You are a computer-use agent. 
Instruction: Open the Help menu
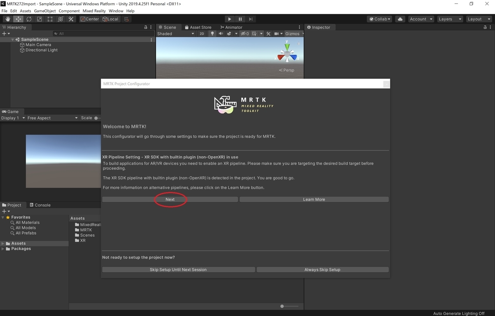pos(130,11)
